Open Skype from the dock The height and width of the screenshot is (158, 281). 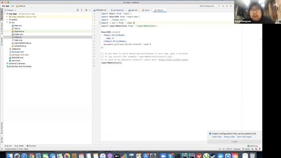(x=170, y=156)
